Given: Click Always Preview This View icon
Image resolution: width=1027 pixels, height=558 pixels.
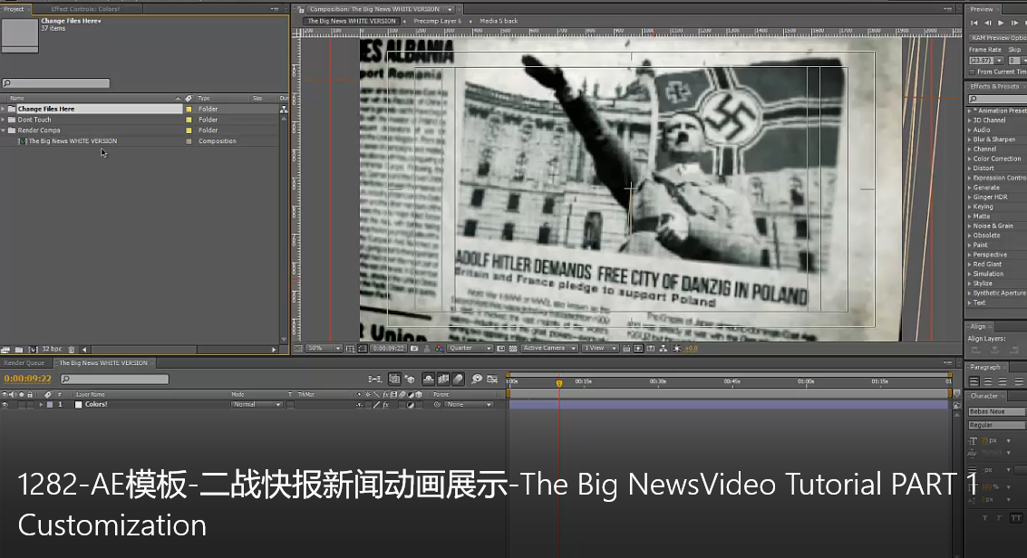Looking at the screenshot, I should click(297, 349).
